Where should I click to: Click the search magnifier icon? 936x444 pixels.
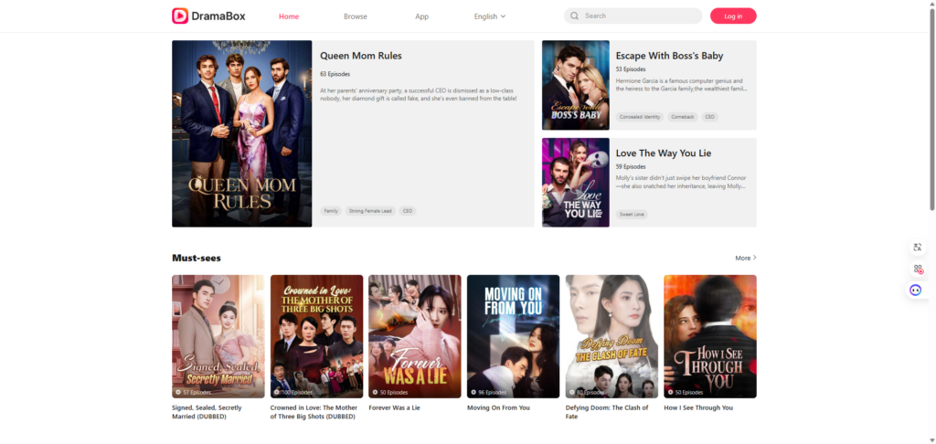point(574,16)
